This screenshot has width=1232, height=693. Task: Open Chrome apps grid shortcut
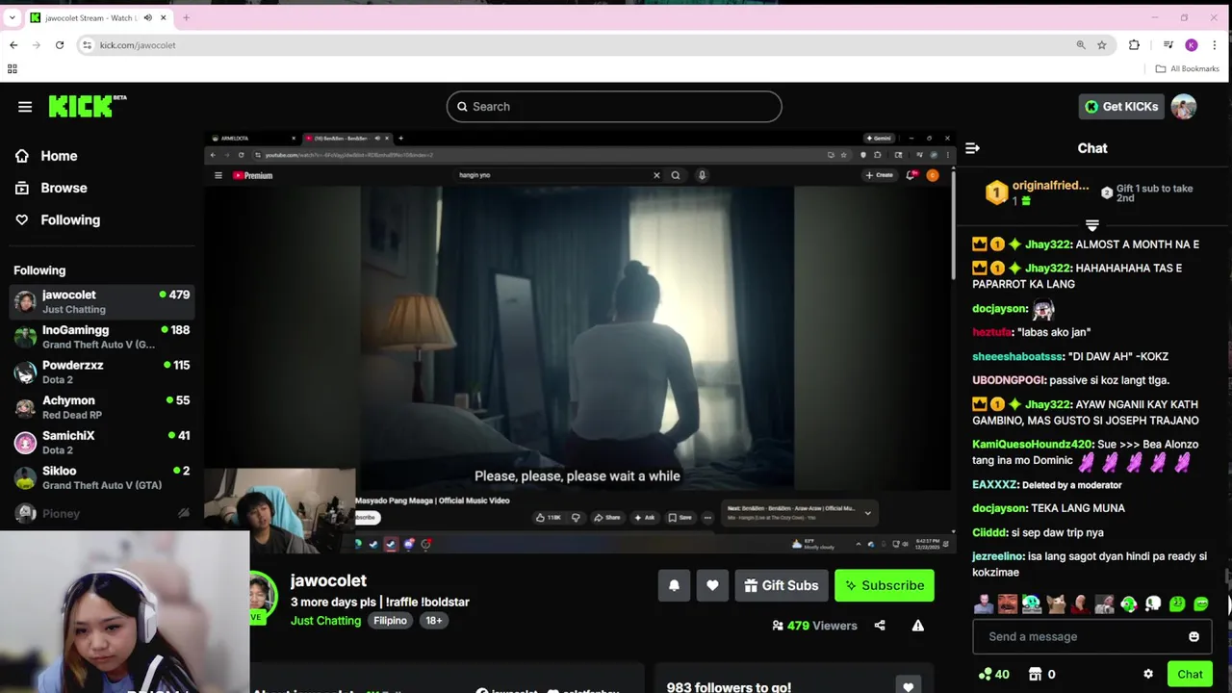[12, 68]
